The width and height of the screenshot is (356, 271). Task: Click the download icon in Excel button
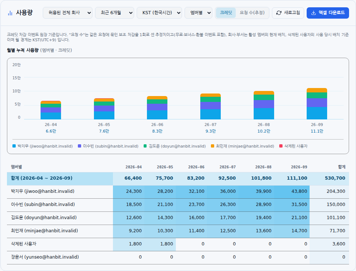313,13
